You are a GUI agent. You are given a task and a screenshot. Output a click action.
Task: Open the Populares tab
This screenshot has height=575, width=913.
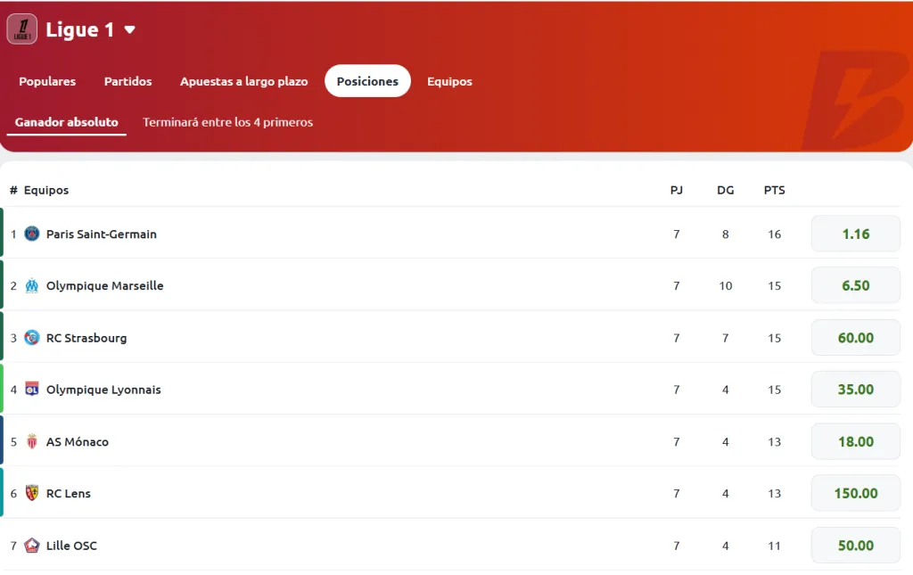47,81
